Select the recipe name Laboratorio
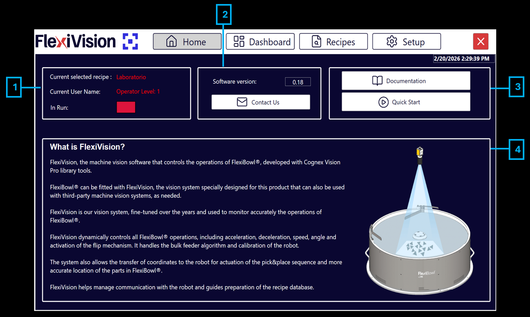The height and width of the screenshot is (317, 530). (131, 77)
